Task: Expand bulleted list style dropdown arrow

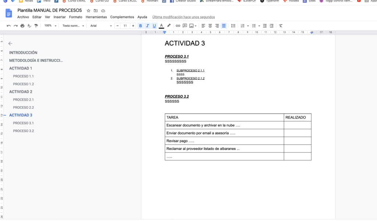Action: (x=259, y=26)
